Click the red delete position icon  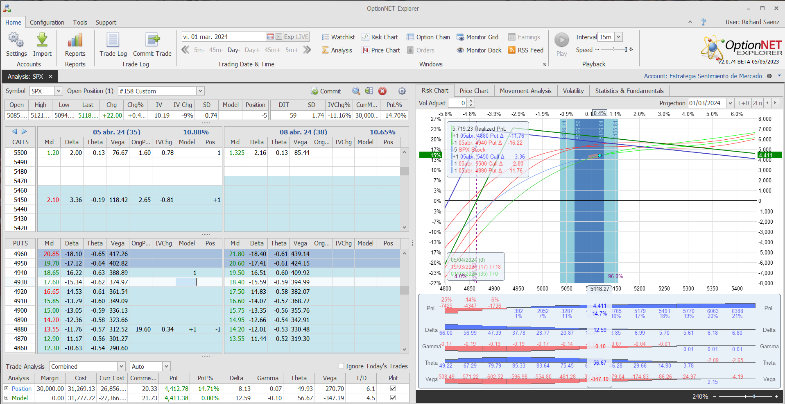382,91
